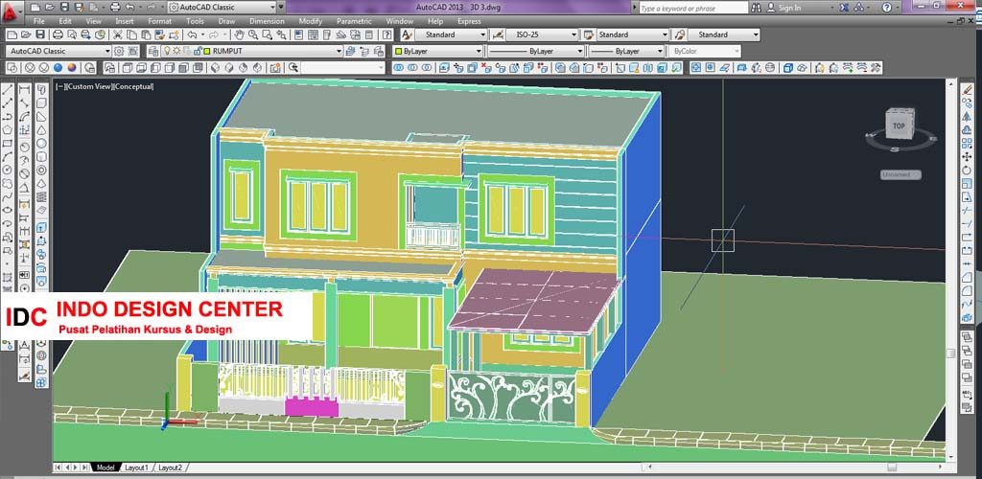The width and height of the screenshot is (982, 479).
Task: Open the ByLayer lineweight dropdown
Action: pyautogui.click(x=660, y=52)
